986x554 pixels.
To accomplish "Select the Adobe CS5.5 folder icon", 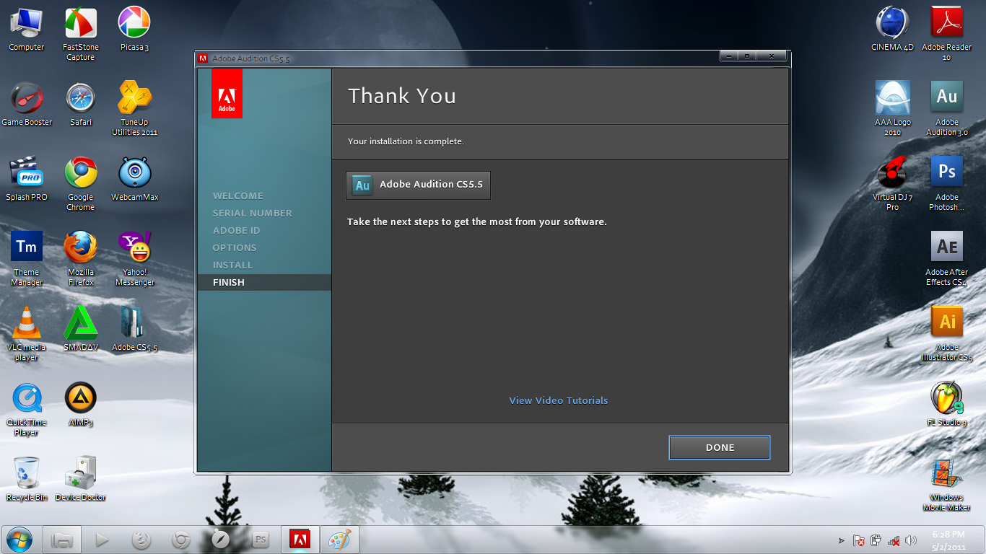I will 134,330.
